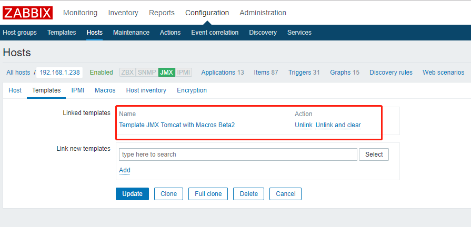Switch to the Host inventory tab
Image resolution: width=471 pixels, height=227 pixels.
coord(146,90)
